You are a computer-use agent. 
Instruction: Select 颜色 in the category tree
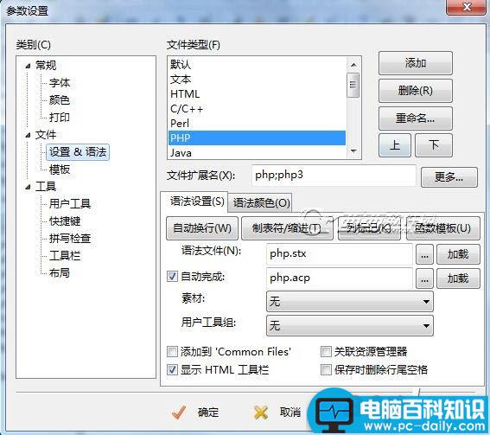[60, 100]
